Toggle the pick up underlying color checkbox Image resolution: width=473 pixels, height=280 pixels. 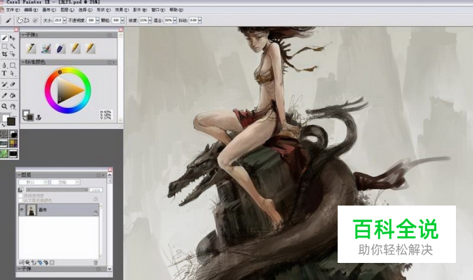tap(21, 200)
